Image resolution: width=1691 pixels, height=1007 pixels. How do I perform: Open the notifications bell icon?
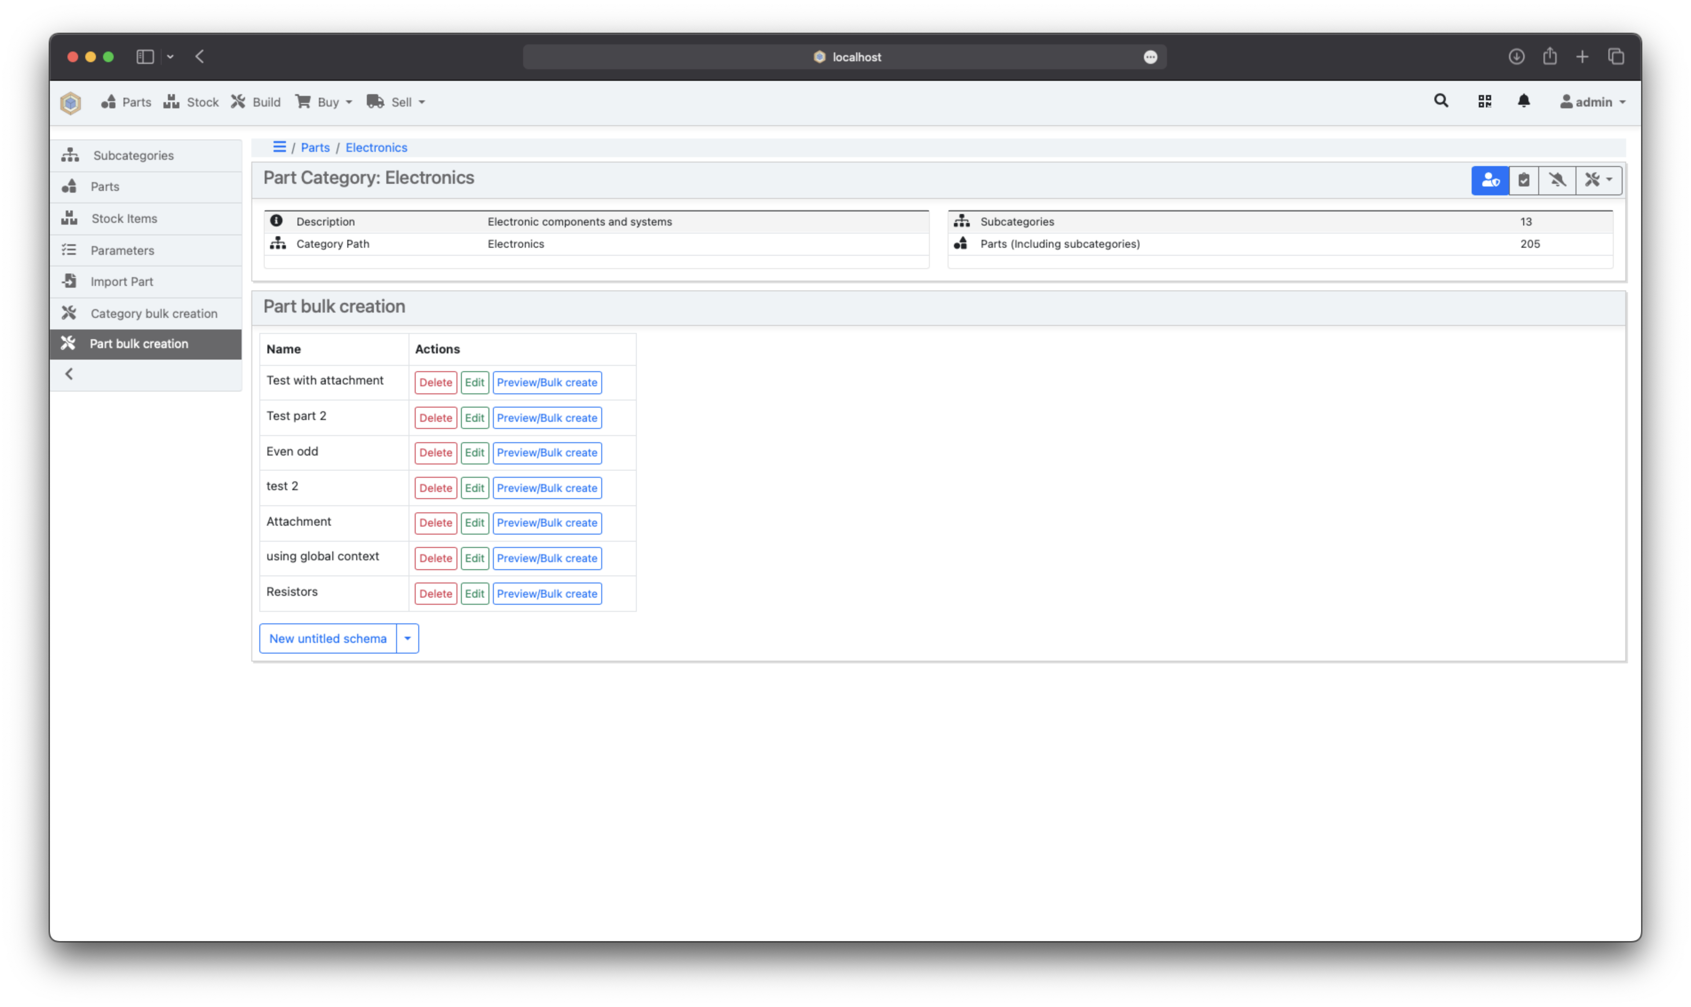[x=1524, y=101]
